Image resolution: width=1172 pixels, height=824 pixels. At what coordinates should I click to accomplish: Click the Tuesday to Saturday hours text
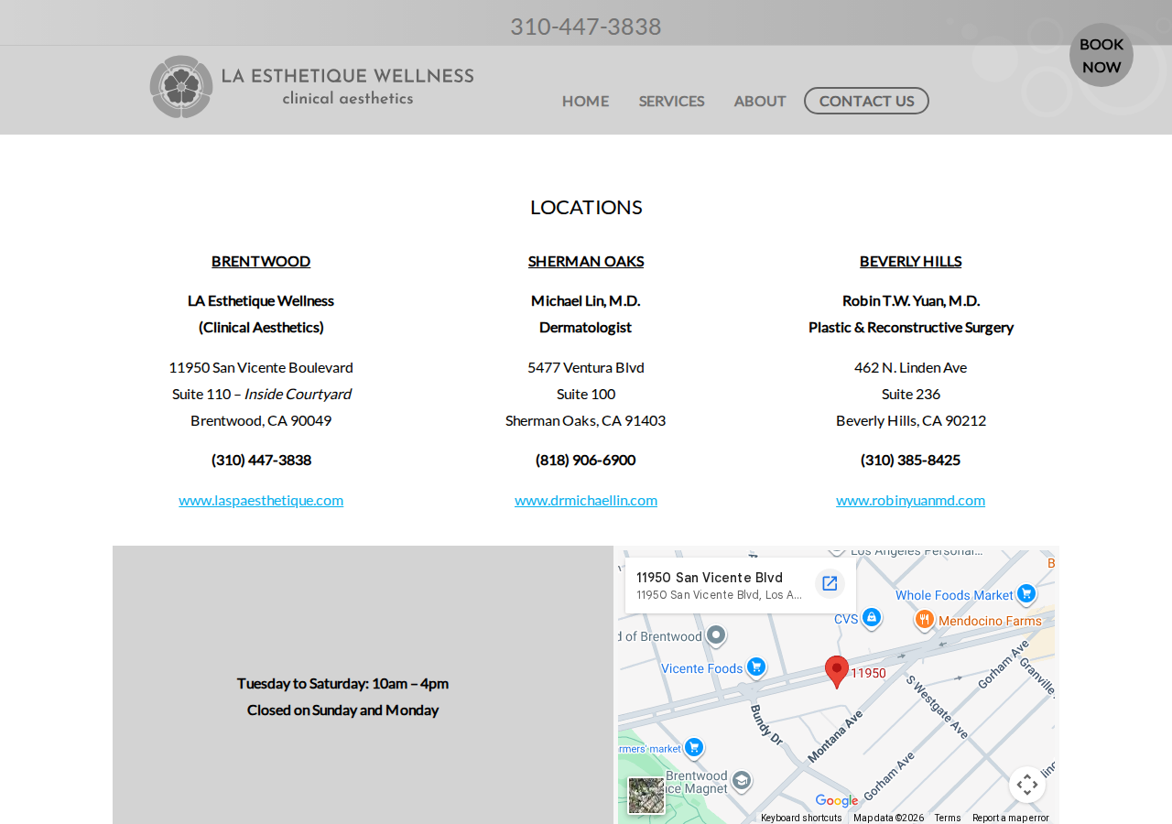pyautogui.click(x=342, y=683)
